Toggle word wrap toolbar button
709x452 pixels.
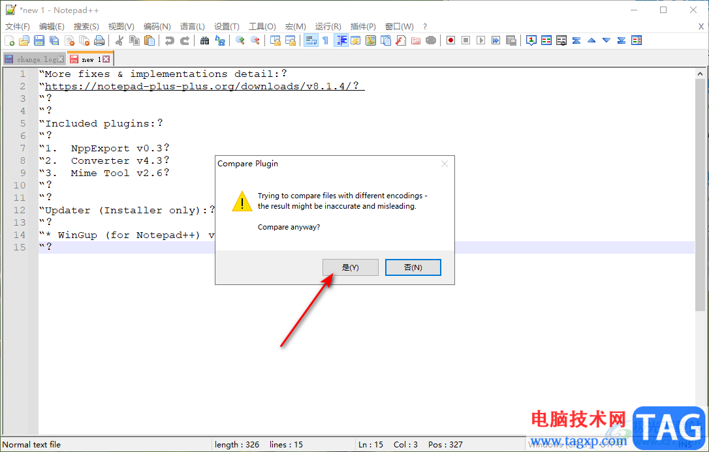pos(311,40)
